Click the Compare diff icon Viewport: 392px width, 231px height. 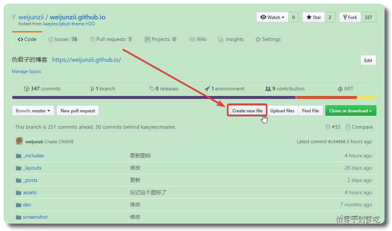click(347, 127)
